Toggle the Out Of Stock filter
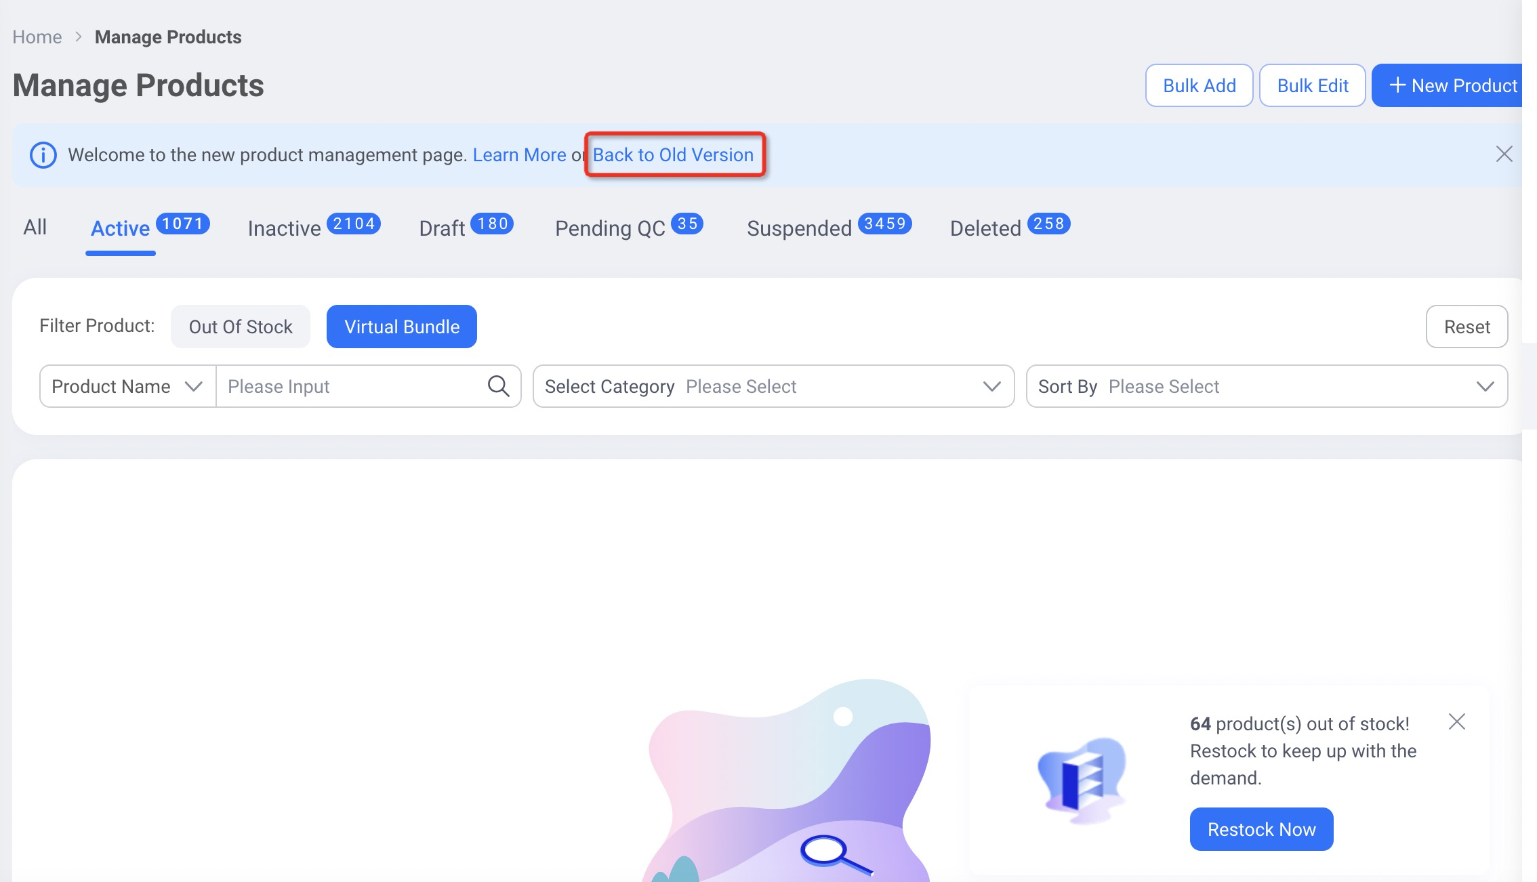 point(240,327)
